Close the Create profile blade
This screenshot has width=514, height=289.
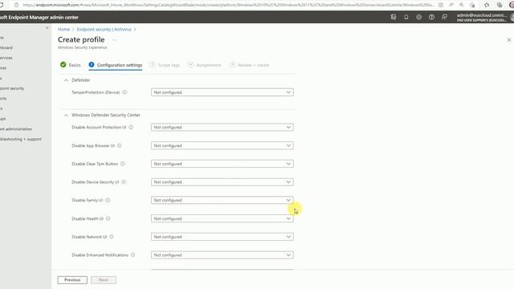[508, 40]
